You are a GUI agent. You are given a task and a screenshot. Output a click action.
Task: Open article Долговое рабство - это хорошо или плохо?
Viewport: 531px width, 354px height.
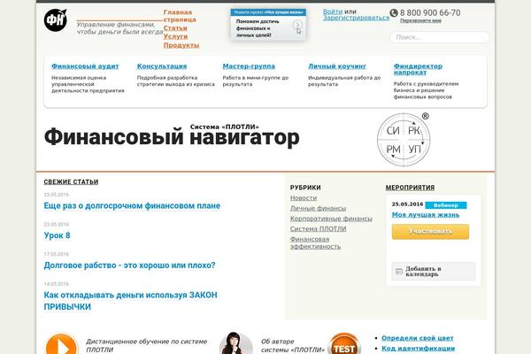(x=129, y=265)
